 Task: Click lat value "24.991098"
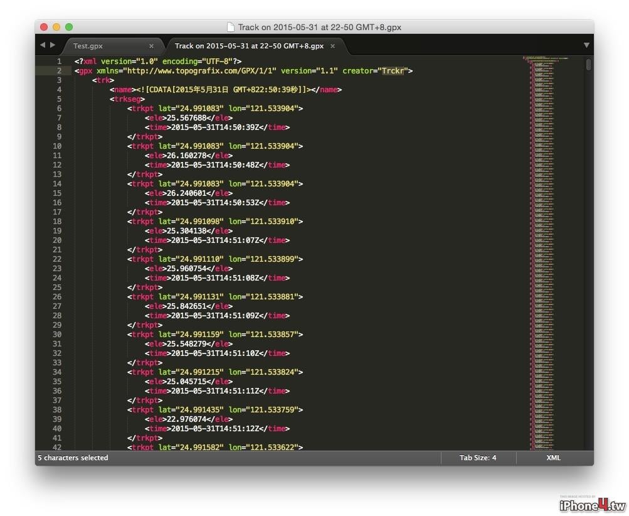click(x=199, y=221)
